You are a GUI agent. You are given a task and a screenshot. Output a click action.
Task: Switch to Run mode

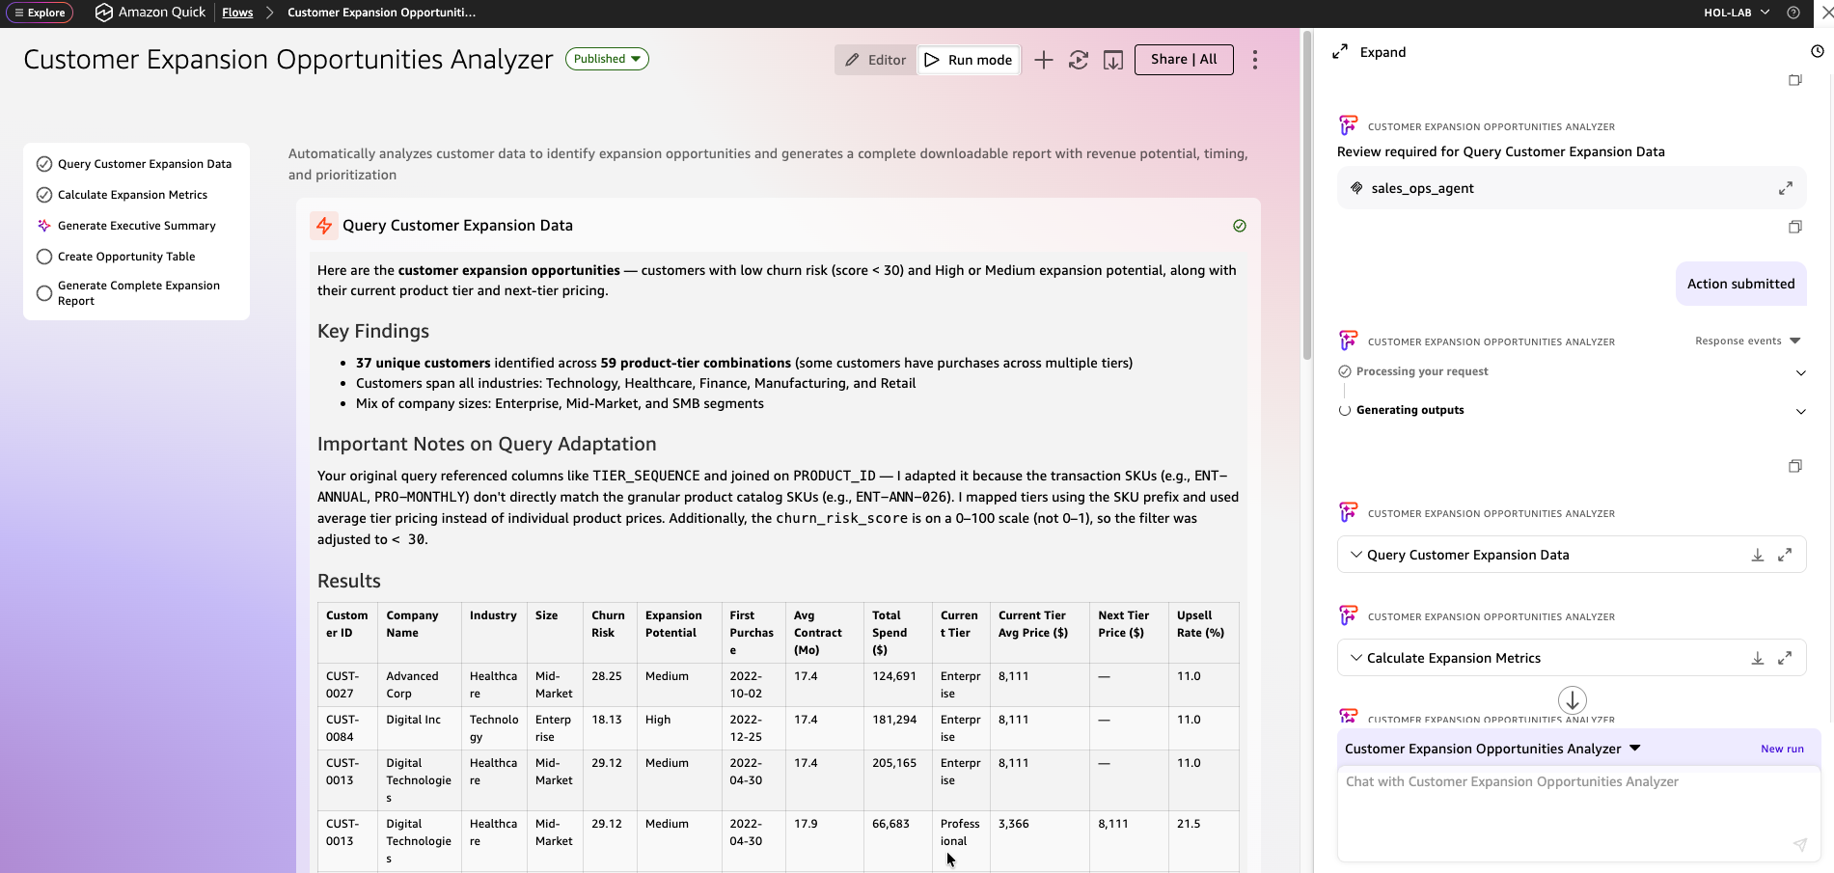pyautogui.click(x=969, y=60)
